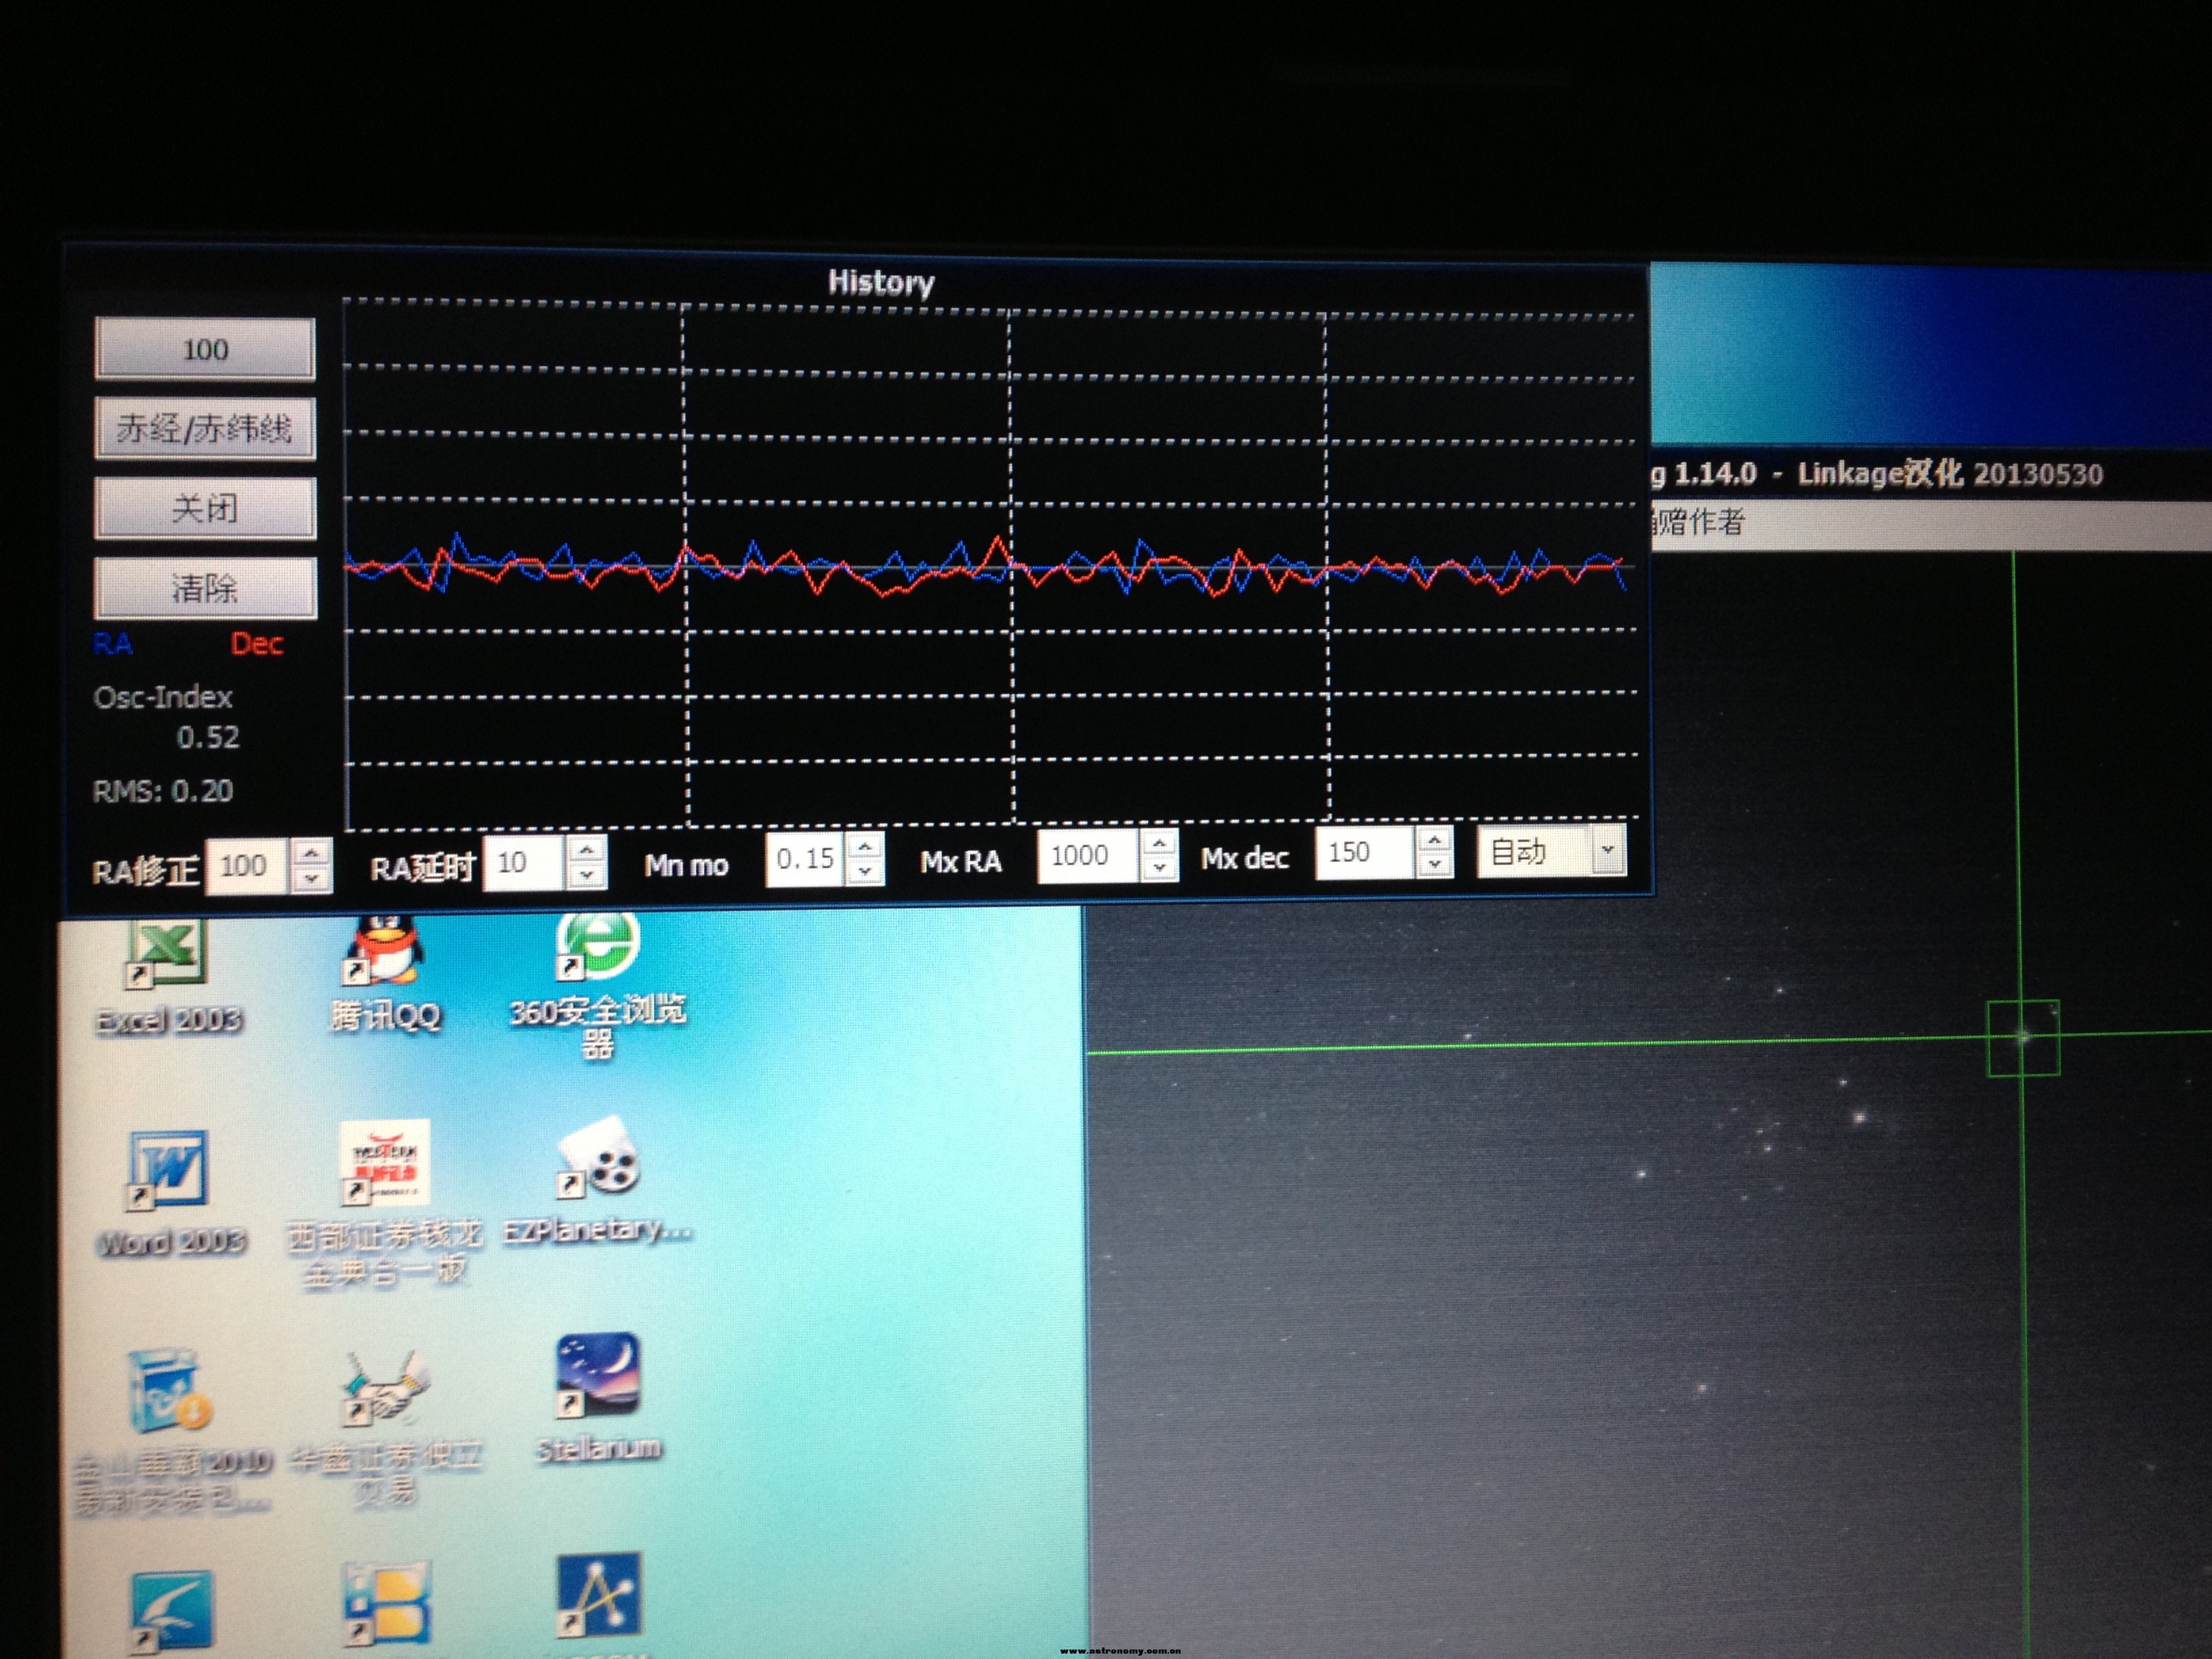Increase Mx dec with the up arrow

click(x=1434, y=840)
